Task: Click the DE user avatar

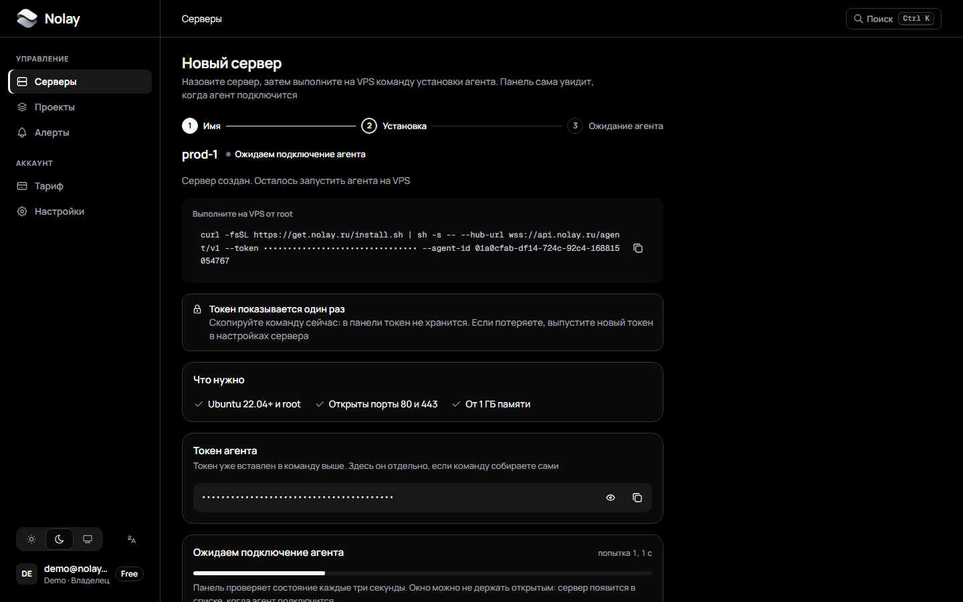Action: click(27, 574)
